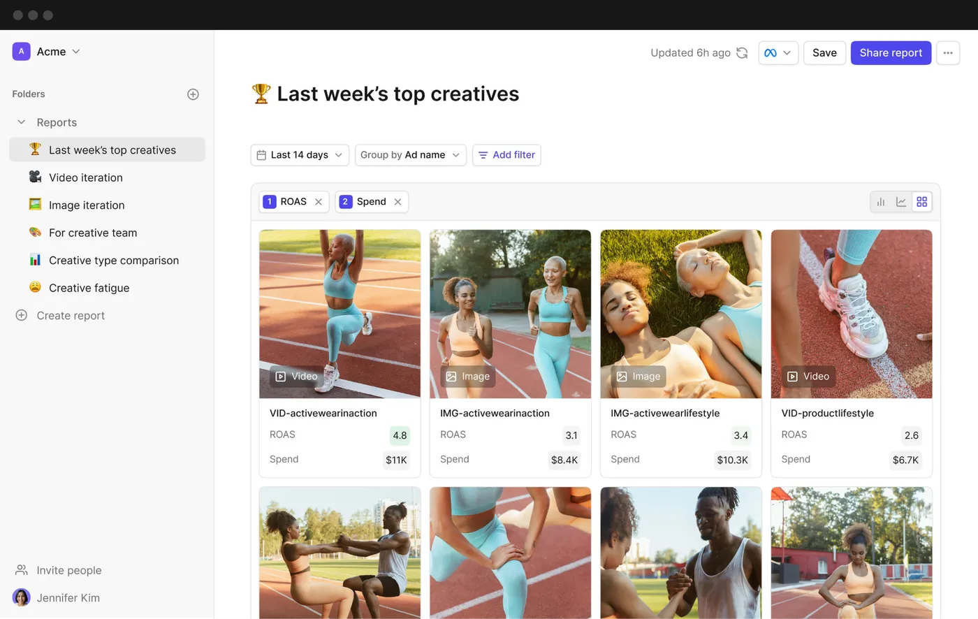
Task: Open the Last 14 days date range
Action: 300,155
